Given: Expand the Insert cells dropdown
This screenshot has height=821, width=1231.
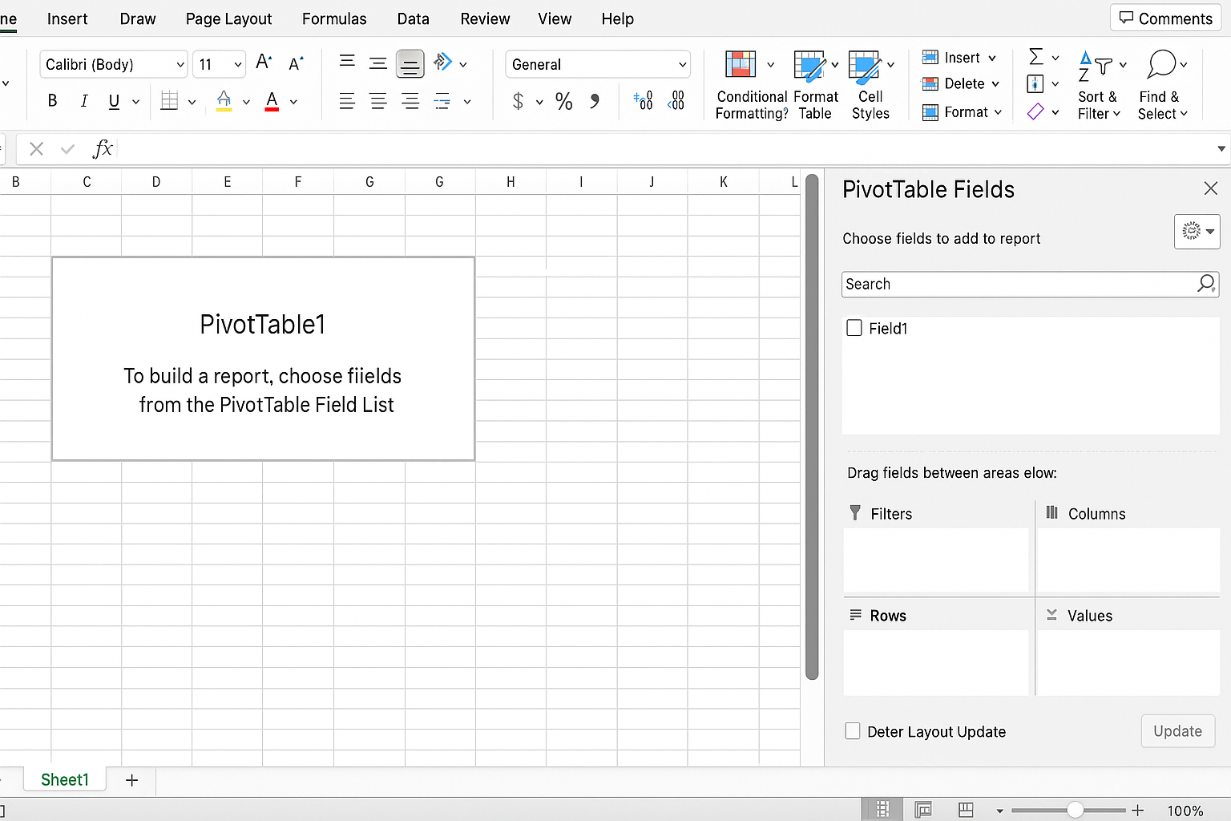Looking at the screenshot, I should 992,58.
